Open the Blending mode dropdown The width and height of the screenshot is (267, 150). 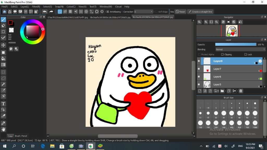point(240,49)
